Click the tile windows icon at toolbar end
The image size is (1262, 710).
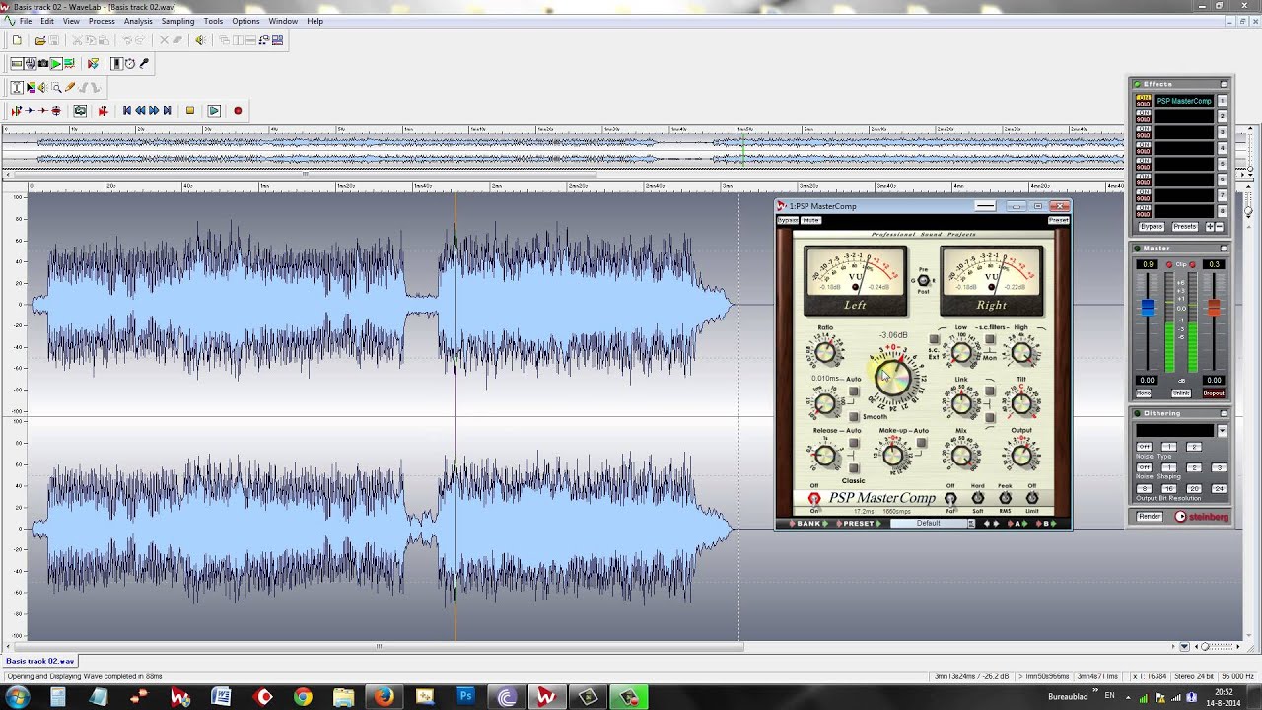click(277, 40)
